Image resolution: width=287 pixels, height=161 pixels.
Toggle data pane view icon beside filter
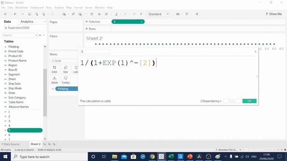(x=40, y=35)
